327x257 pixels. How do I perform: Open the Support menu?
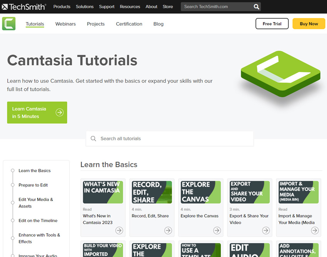pos(107,7)
